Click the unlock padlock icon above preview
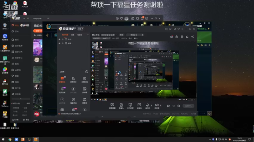 tap(177, 37)
